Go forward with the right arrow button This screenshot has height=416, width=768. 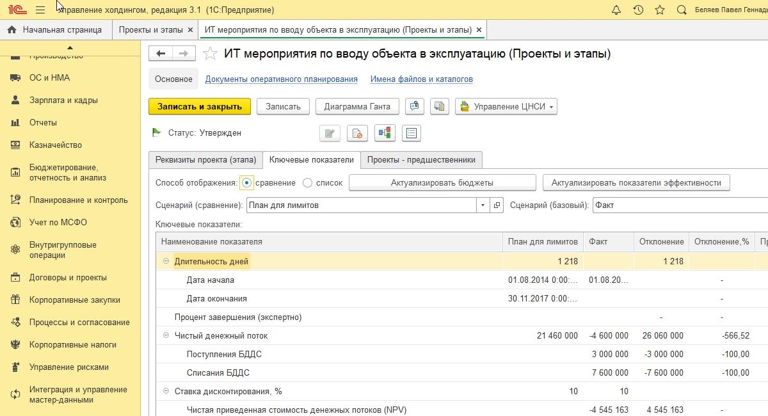[x=184, y=54]
